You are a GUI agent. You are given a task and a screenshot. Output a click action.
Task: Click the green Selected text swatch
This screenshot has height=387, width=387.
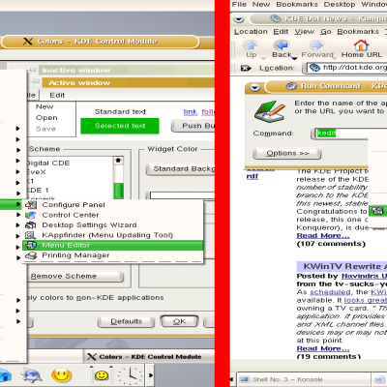(x=120, y=126)
